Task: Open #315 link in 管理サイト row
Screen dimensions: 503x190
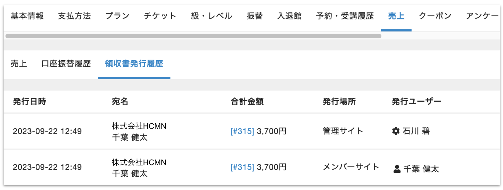Action: click(242, 131)
